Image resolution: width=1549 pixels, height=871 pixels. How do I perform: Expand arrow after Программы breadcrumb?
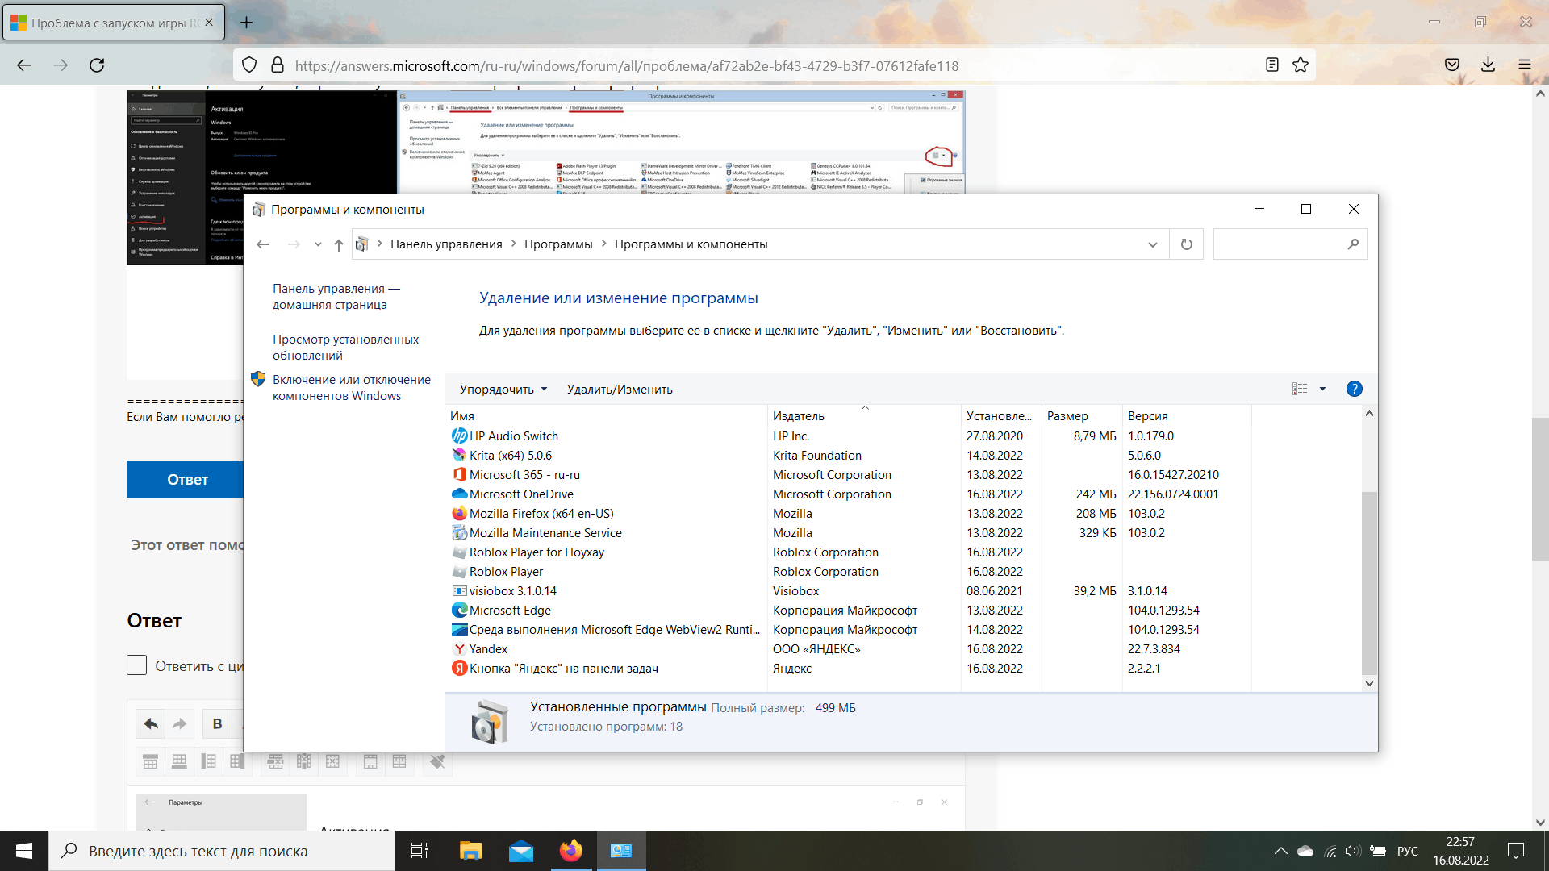tap(603, 244)
